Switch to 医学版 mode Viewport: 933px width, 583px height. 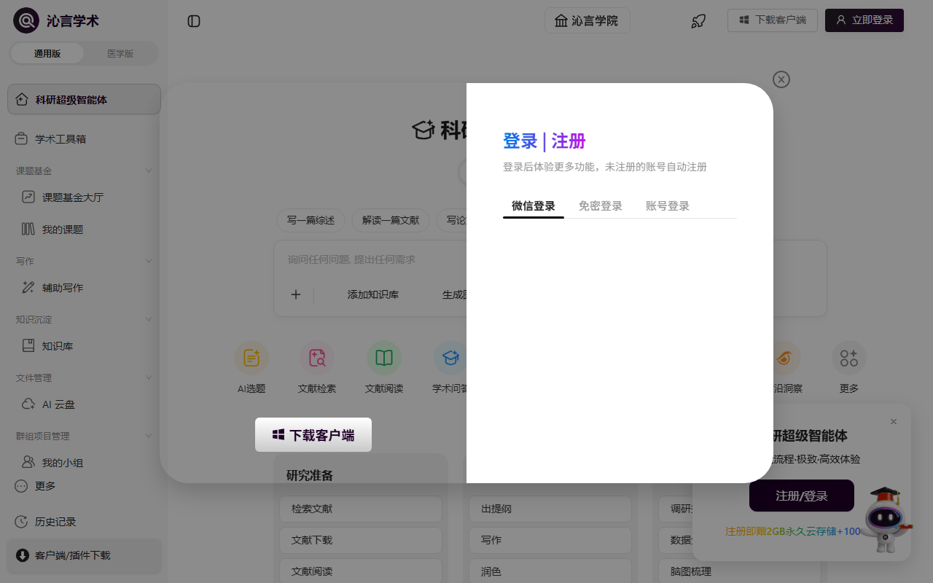[120, 53]
